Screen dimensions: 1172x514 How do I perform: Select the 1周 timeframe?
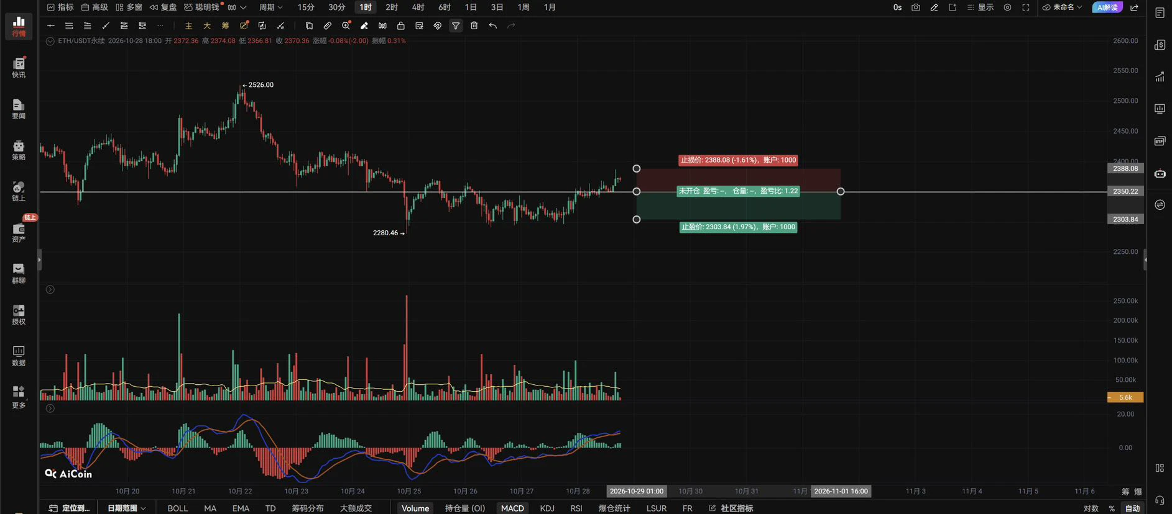pyautogui.click(x=524, y=7)
